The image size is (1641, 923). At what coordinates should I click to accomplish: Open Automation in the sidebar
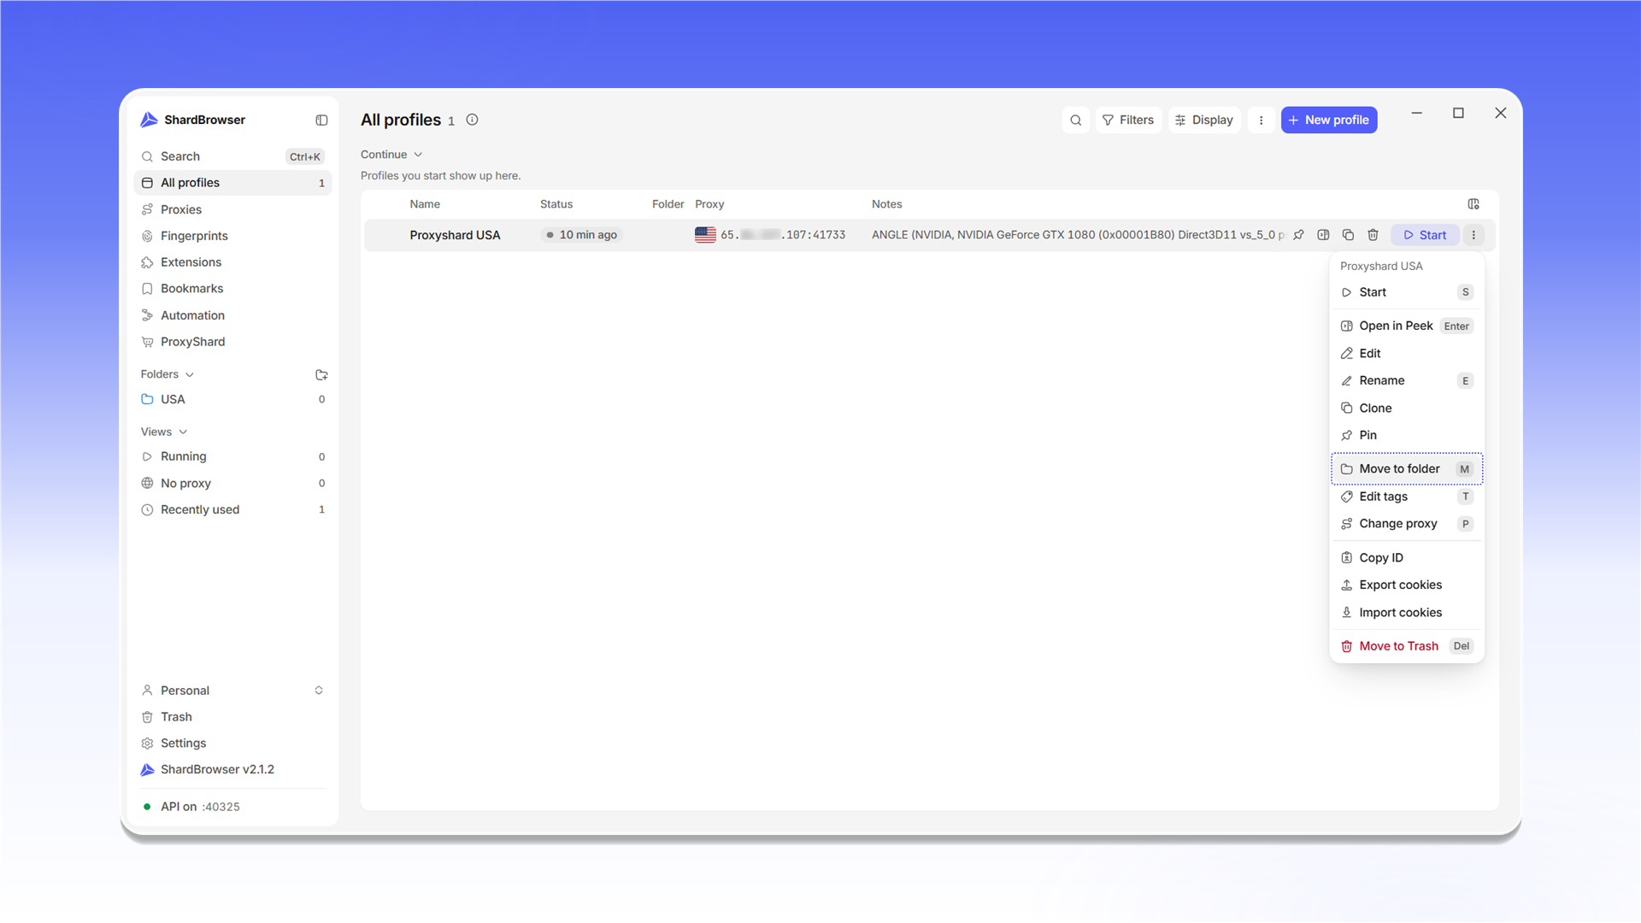pos(232,315)
